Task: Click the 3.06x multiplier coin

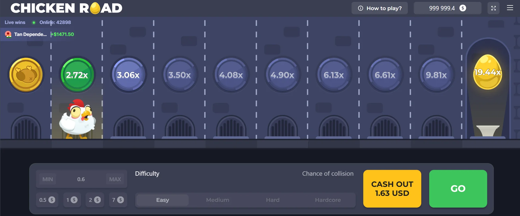Action: pyautogui.click(x=128, y=75)
